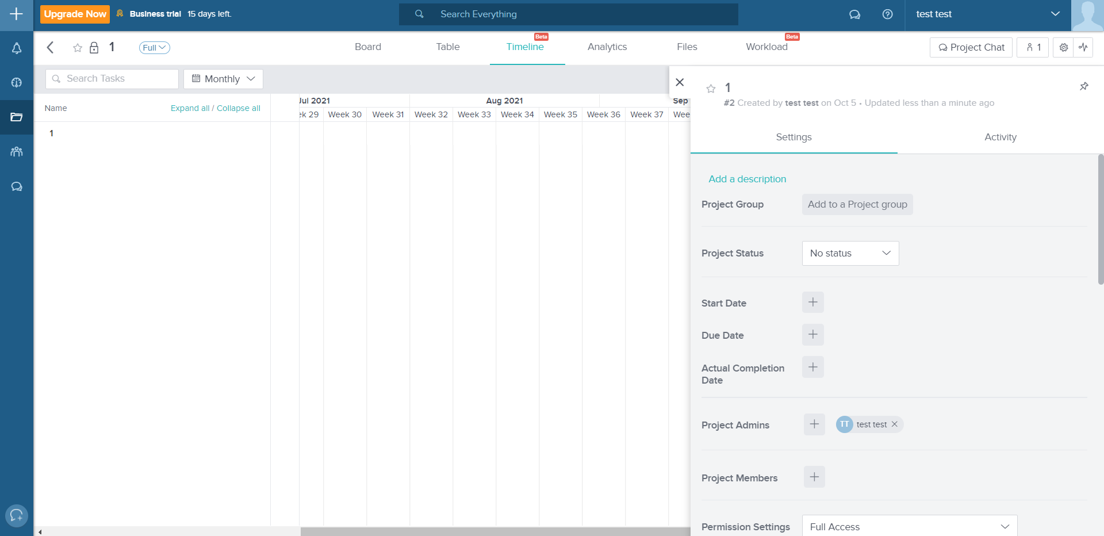Click the user avatar in top-right corner

point(1087,16)
